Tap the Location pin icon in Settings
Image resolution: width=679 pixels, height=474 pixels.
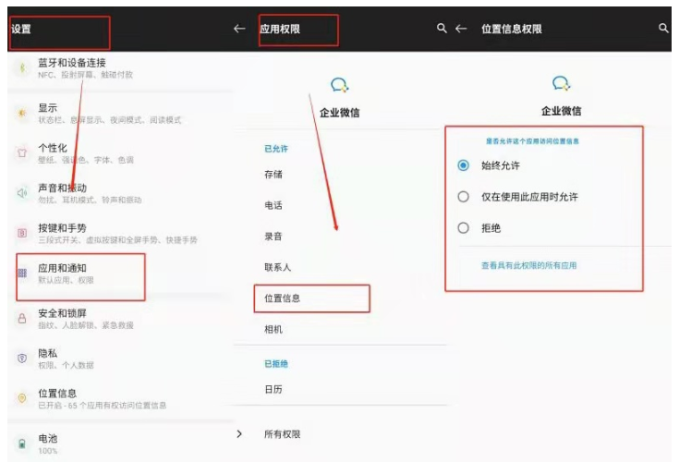click(22, 398)
